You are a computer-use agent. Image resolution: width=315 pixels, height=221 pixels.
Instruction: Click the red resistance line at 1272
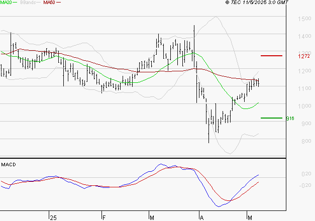(271, 56)
